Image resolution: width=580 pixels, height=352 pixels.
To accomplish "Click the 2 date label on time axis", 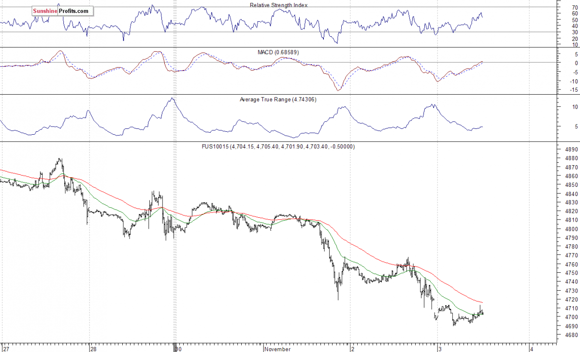I will [353, 348].
